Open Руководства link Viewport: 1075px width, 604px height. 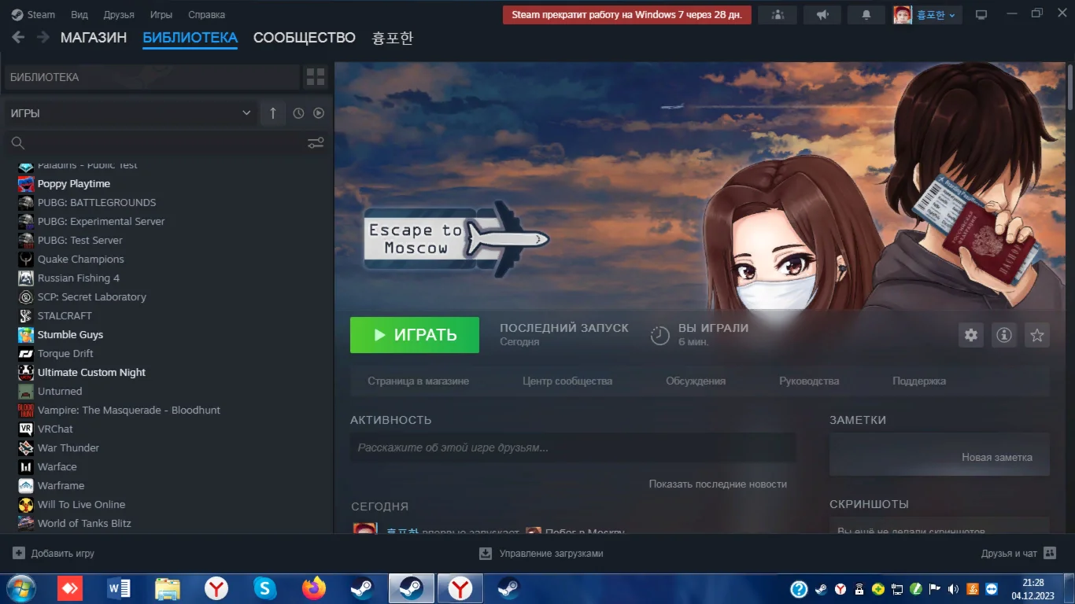[x=809, y=381]
